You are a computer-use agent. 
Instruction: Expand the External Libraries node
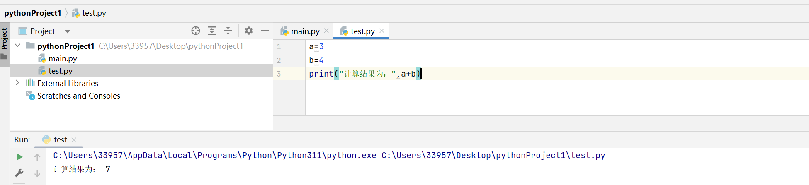click(x=17, y=83)
